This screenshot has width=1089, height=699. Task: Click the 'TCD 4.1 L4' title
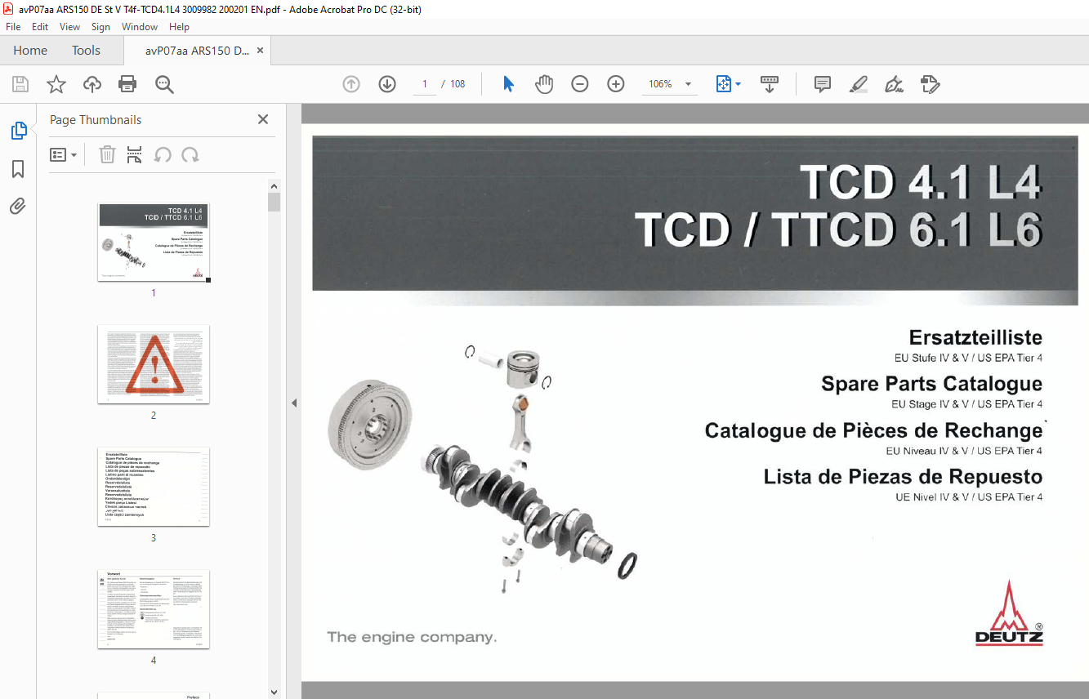(921, 182)
